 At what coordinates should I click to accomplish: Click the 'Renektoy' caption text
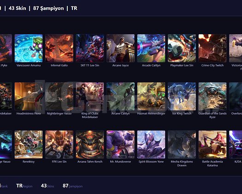pos(29,162)
